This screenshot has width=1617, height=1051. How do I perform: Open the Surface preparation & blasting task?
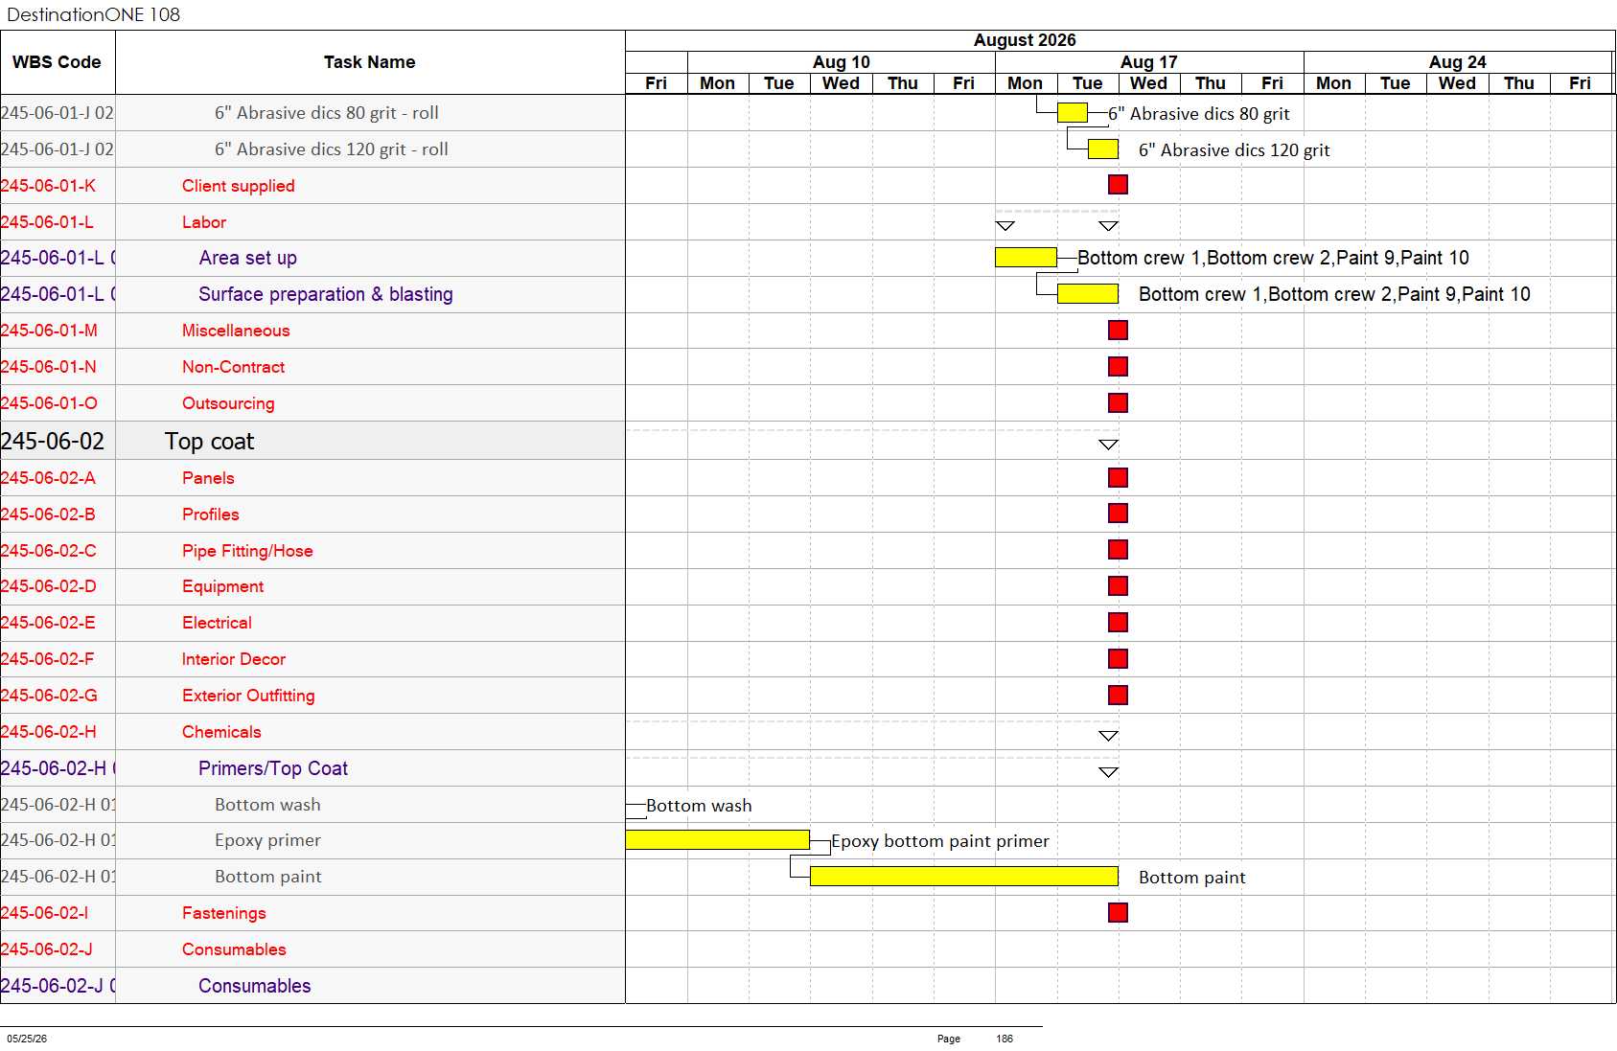click(325, 294)
